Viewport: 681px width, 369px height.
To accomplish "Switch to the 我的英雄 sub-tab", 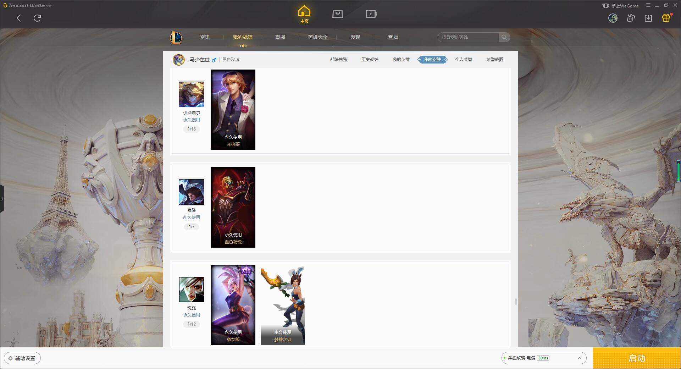I will click(401, 60).
